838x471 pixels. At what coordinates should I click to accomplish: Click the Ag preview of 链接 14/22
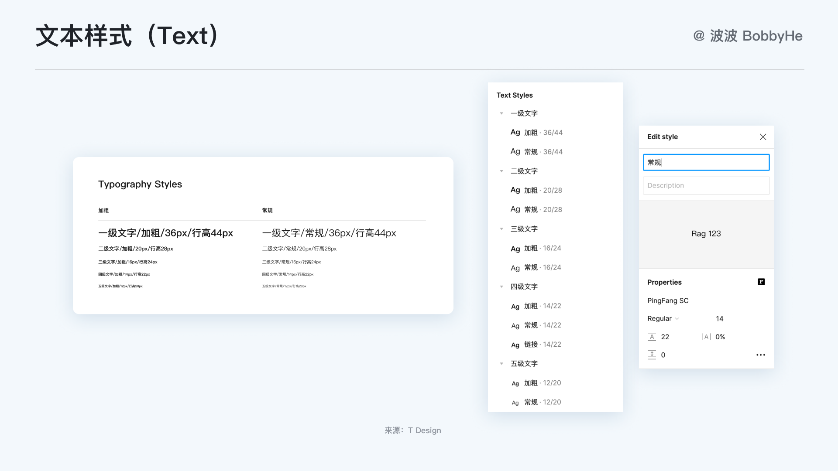tap(515, 345)
